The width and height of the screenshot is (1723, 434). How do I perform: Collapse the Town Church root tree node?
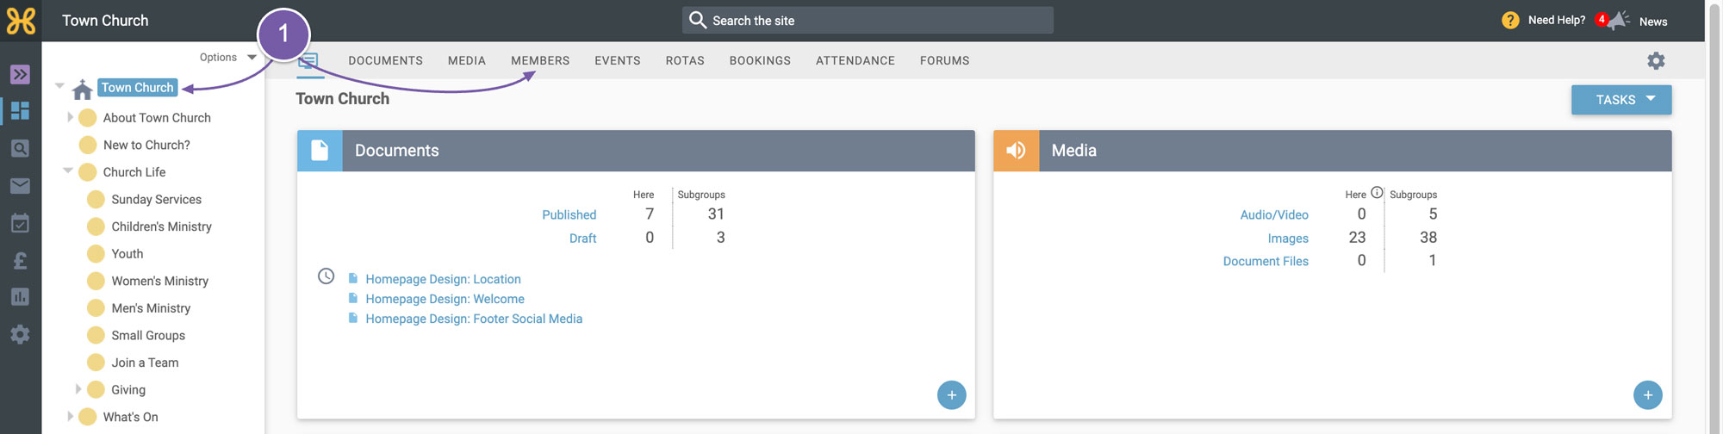click(x=59, y=85)
